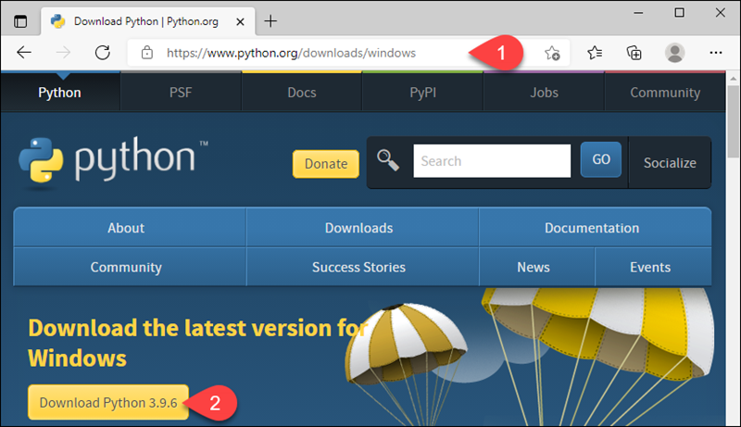The width and height of the screenshot is (741, 427).
Task: Refresh the current page
Action: pyautogui.click(x=102, y=53)
